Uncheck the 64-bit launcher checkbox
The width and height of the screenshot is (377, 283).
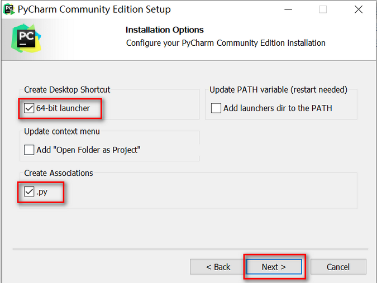point(29,108)
